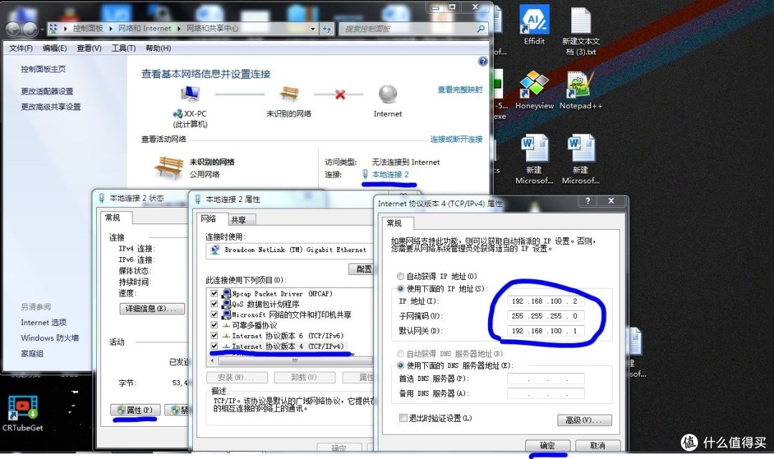This screenshot has height=459, width=774.
Task: Click the 高级(V)... button
Action: click(585, 420)
